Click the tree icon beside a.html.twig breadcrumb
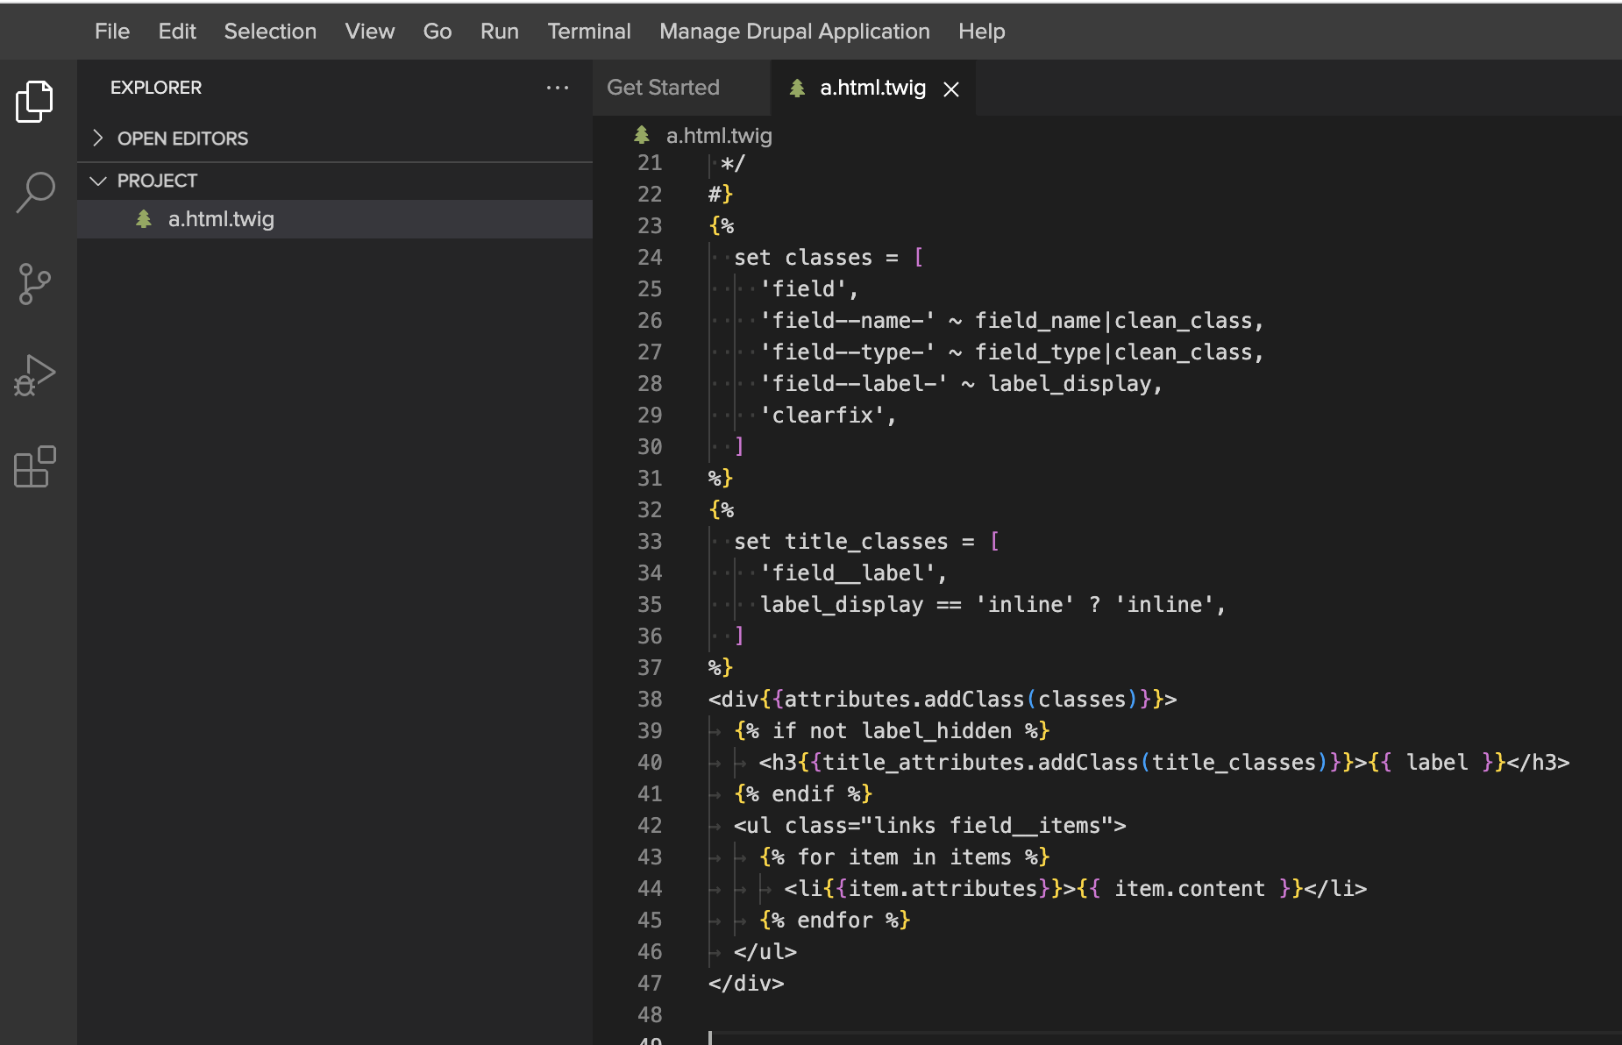The image size is (1622, 1045). 643,135
